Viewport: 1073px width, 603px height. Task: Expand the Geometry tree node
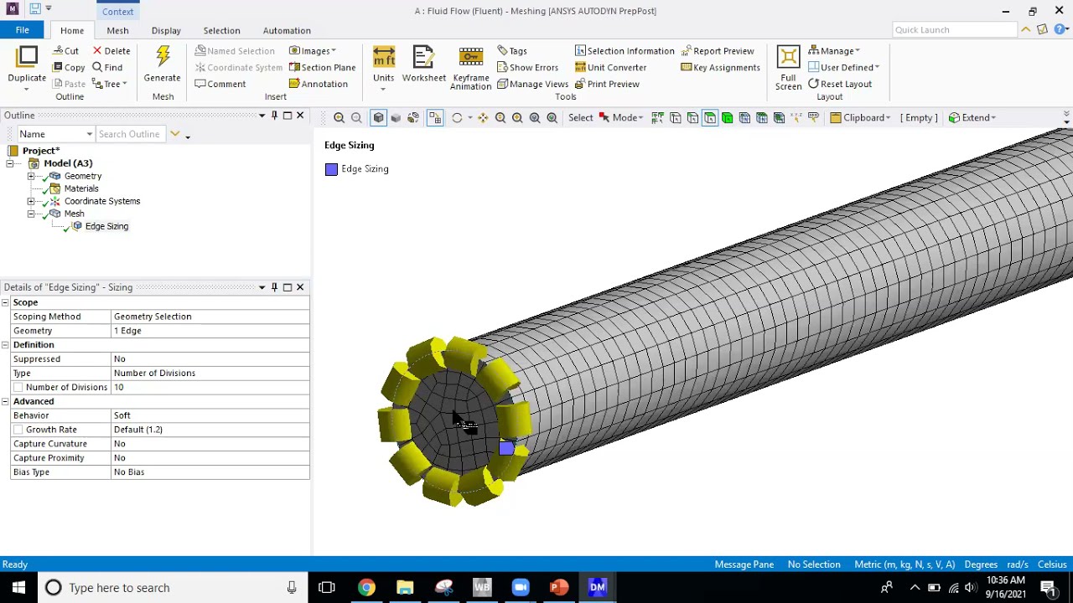pyautogui.click(x=31, y=177)
